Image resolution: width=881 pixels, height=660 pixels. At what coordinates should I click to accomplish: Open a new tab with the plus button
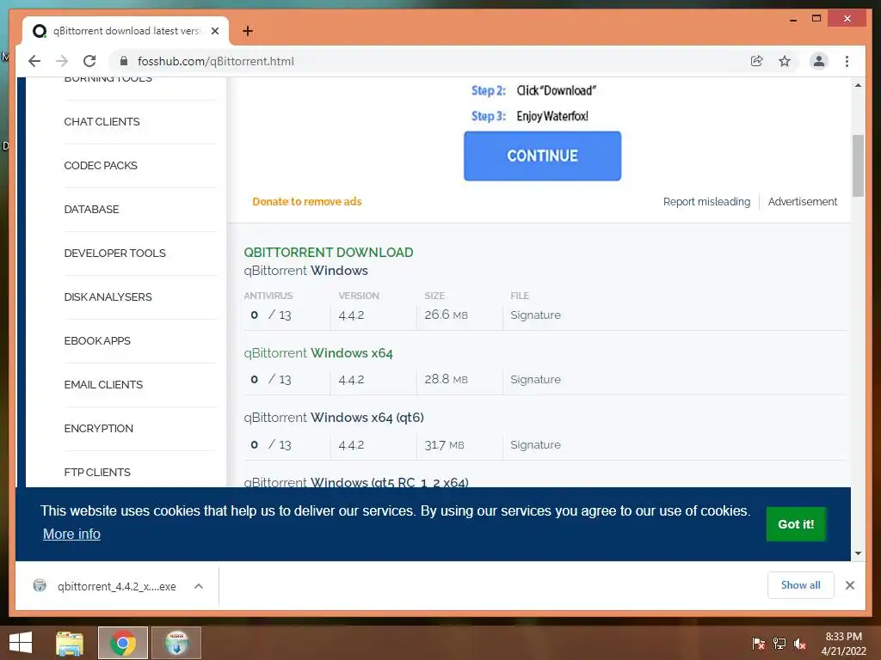point(248,31)
